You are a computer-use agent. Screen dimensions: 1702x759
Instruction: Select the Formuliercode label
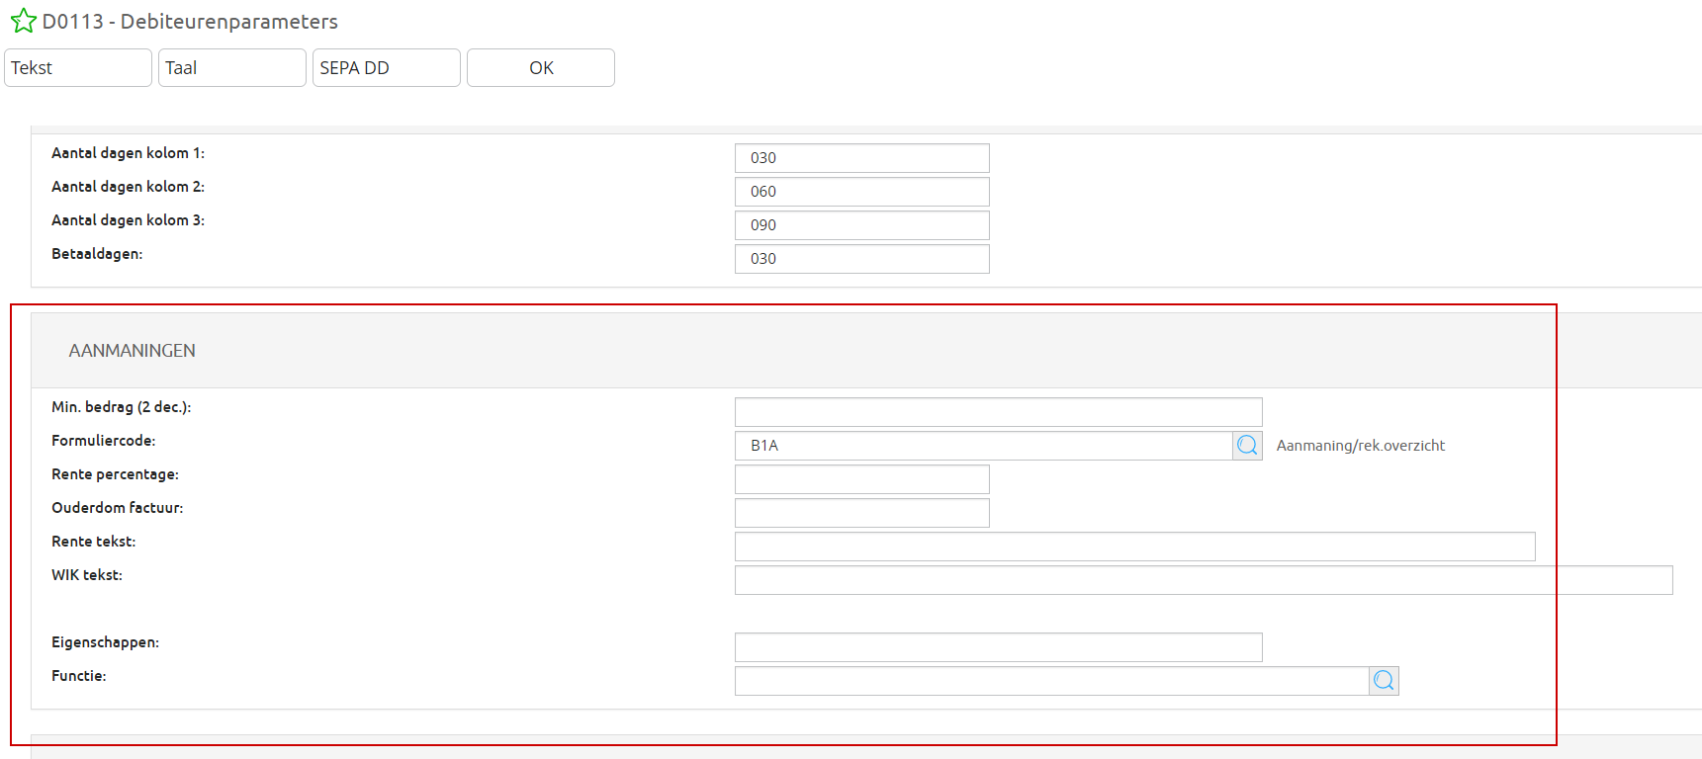point(104,441)
